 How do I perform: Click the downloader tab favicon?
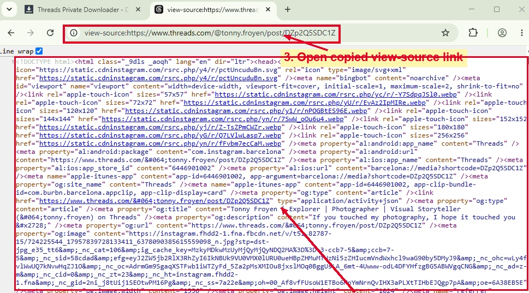(x=29, y=9)
